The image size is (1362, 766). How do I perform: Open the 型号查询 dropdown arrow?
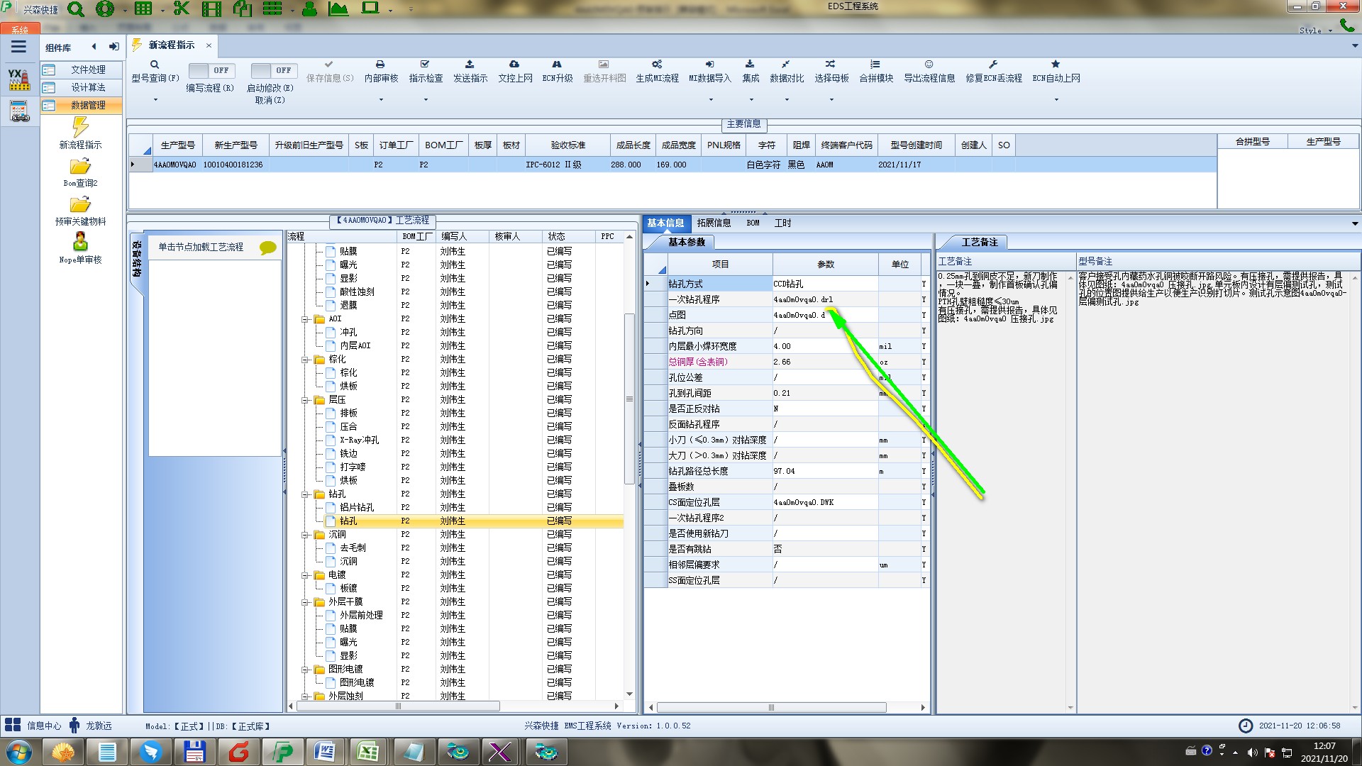click(x=155, y=100)
